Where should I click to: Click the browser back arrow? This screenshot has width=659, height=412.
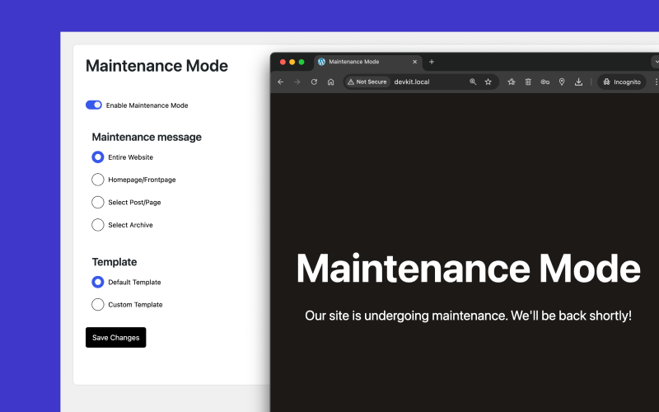[x=281, y=82]
